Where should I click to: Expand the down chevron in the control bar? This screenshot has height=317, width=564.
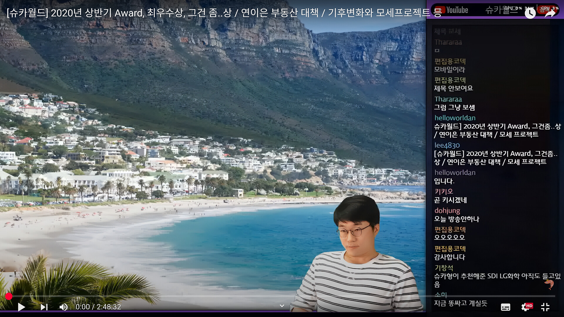point(282,306)
